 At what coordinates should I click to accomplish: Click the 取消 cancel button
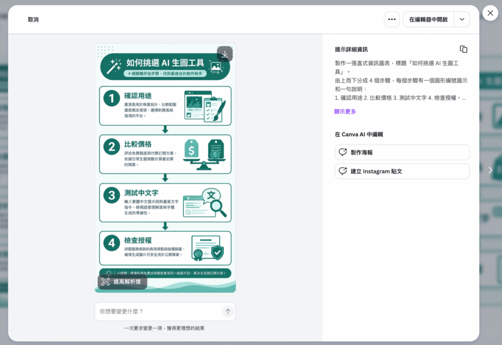click(33, 20)
